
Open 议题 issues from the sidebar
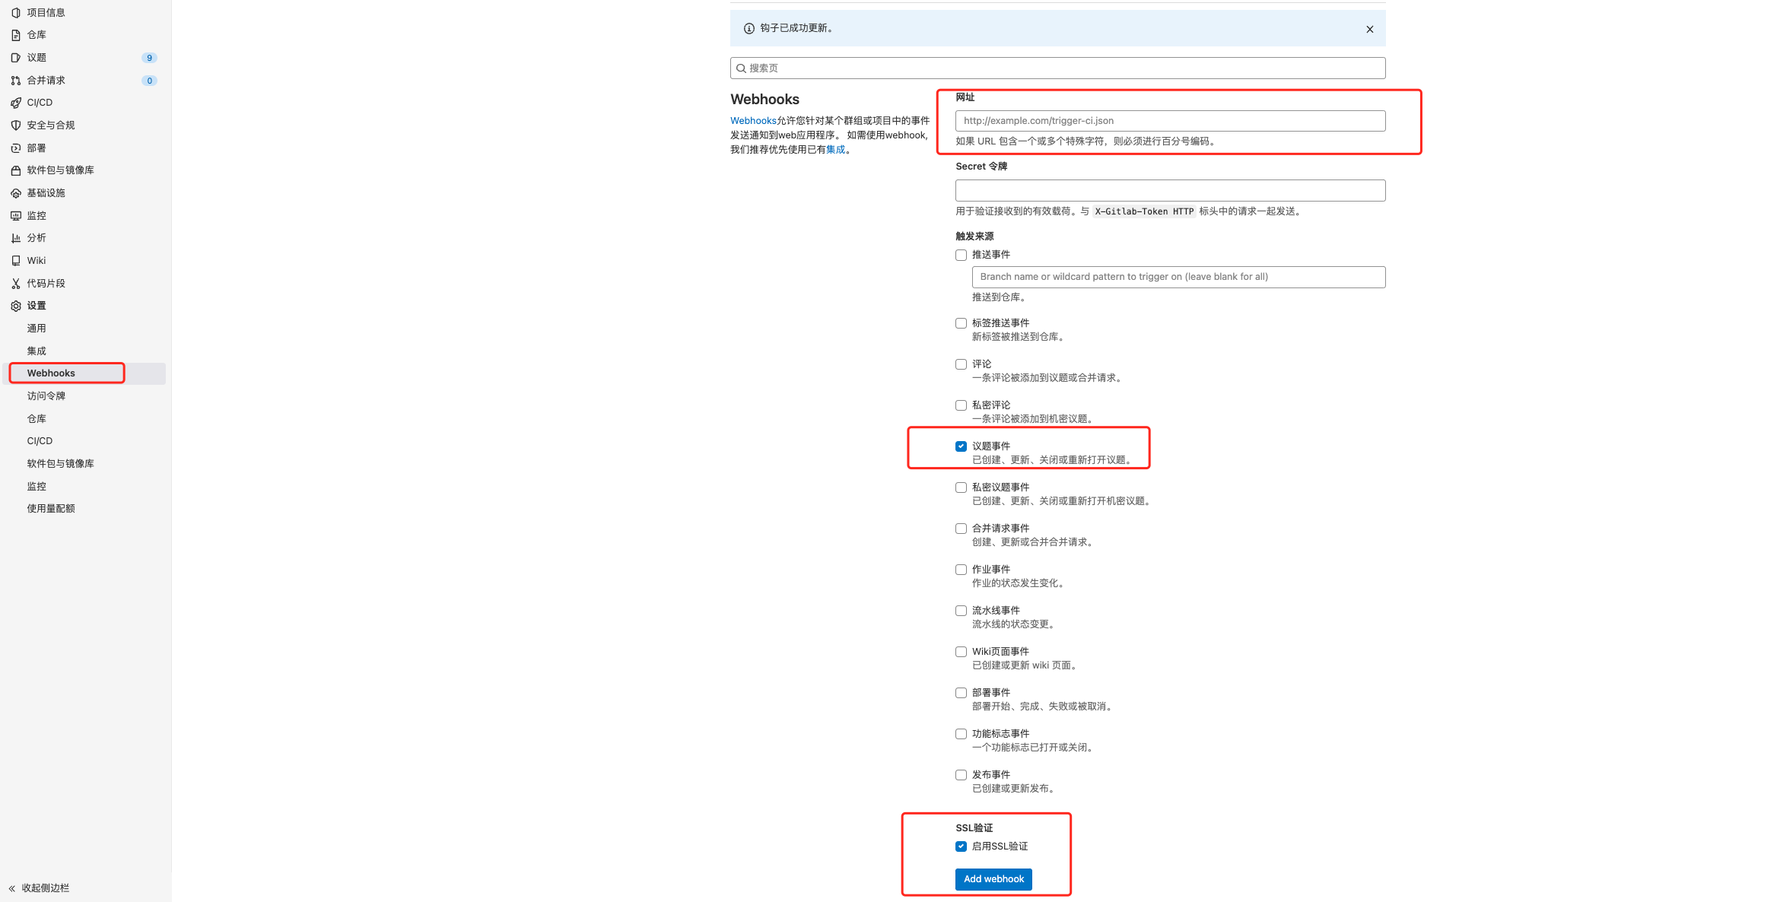pyautogui.click(x=16, y=57)
